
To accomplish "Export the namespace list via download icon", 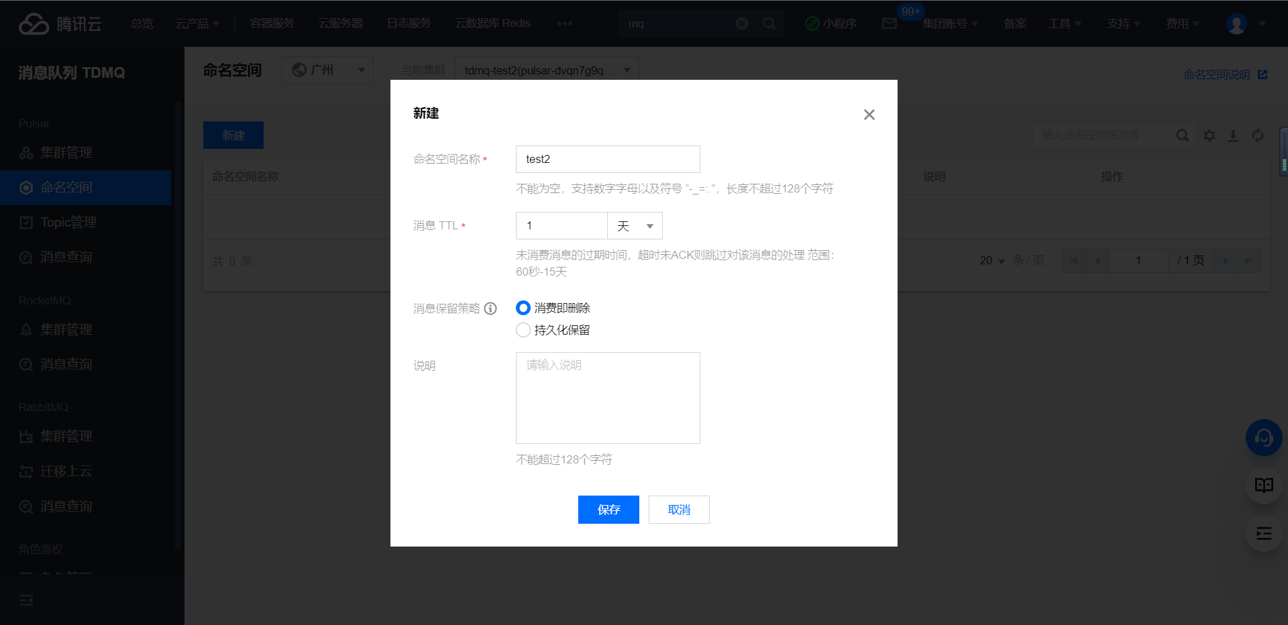I will 1234,135.
